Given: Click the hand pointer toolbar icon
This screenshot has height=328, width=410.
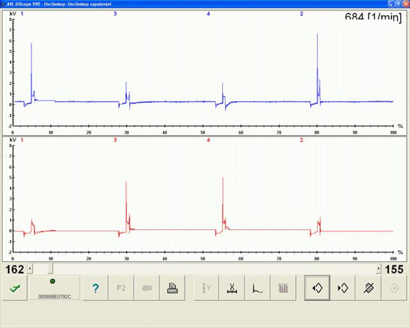Looking at the screenshot, I should pyautogui.click(x=145, y=288).
